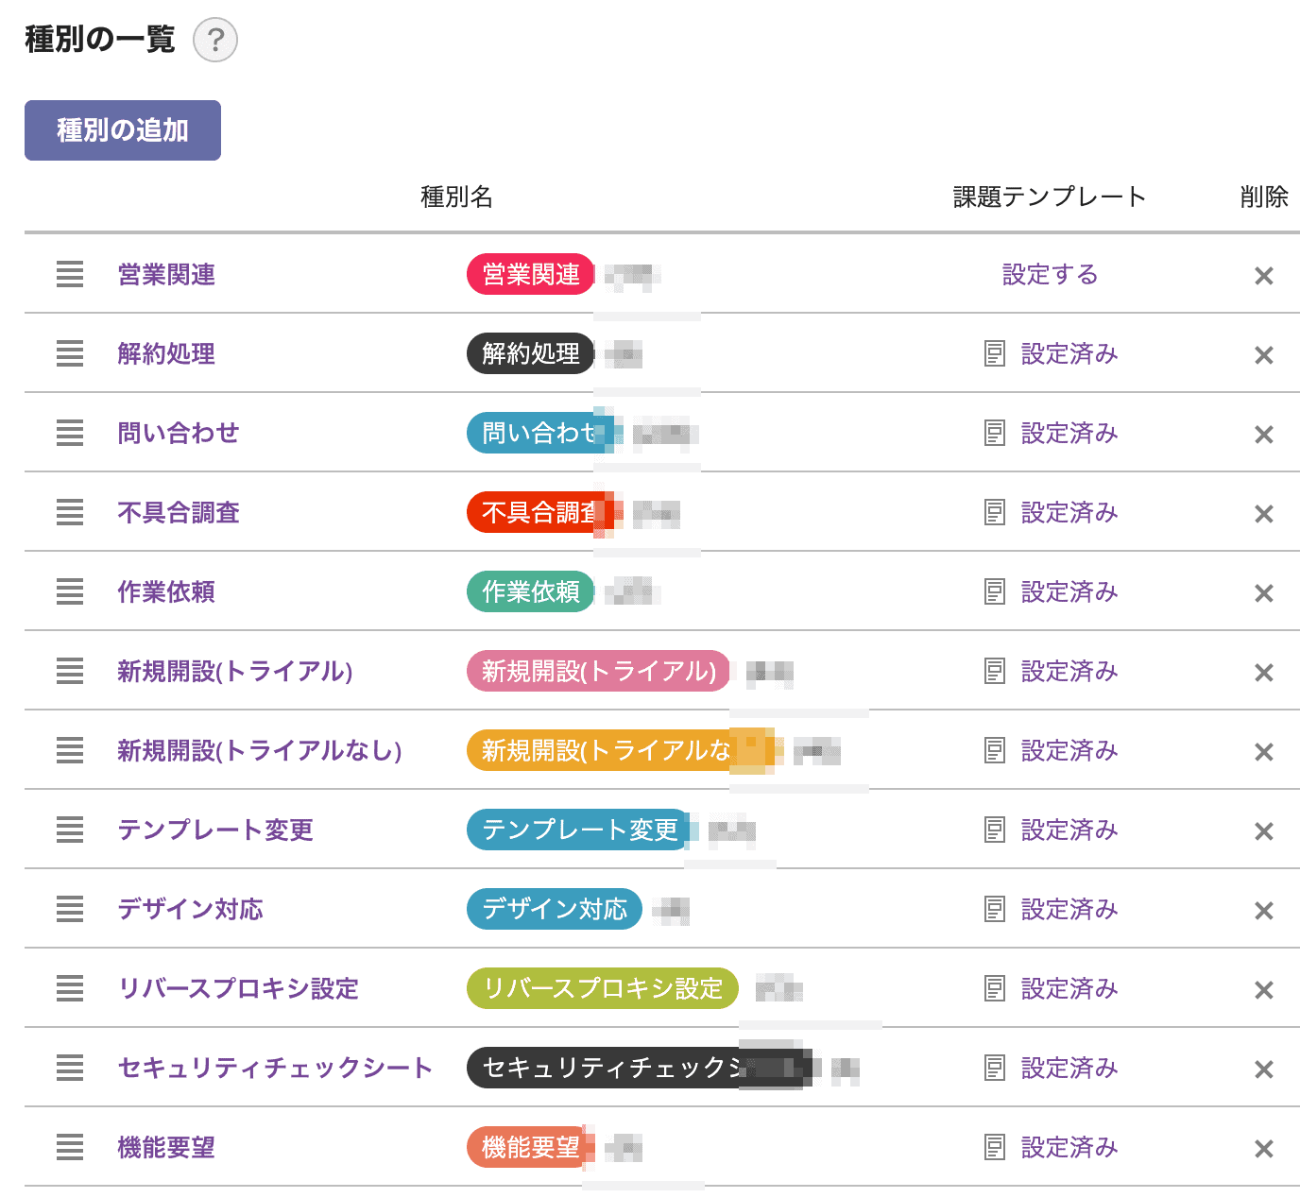Click the delete X for 作業依頼
This screenshot has height=1198, width=1300.
pos(1264,593)
